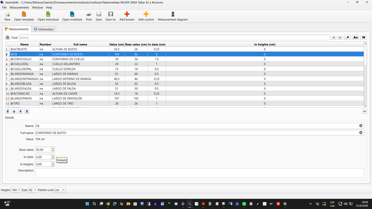Image resolution: width=372 pixels, height=209 pixels.
Task: Choose Save As in toolbar
Action: point(111,16)
